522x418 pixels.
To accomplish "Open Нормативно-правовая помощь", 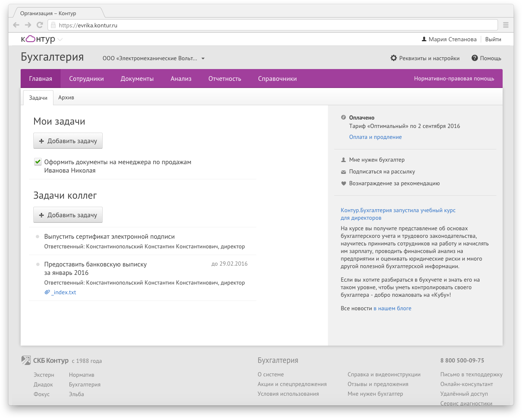I will [x=454, y=79].
